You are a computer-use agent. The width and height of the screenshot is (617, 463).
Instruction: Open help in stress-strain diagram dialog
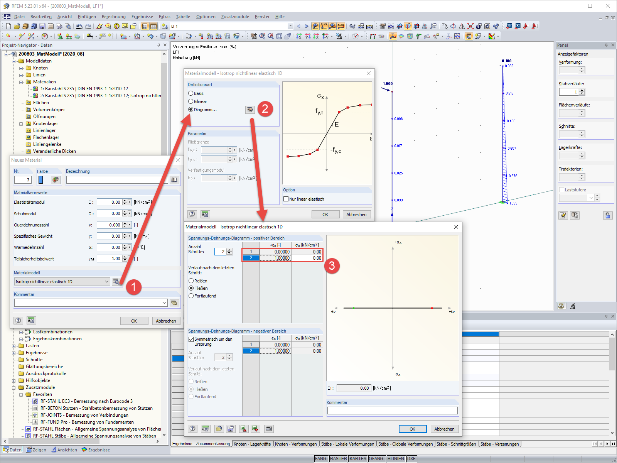[x=192, y=429]
